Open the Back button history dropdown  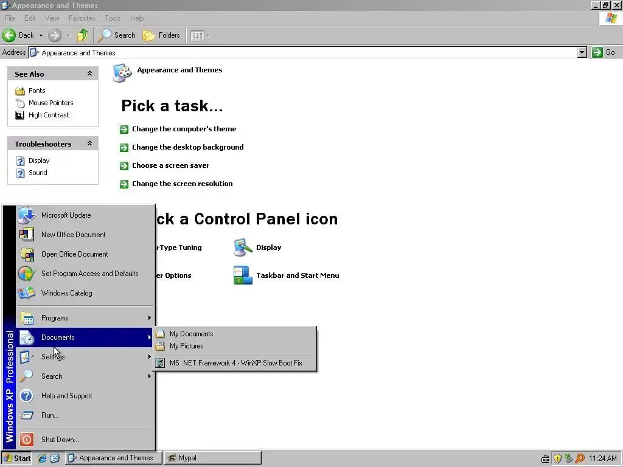click(x=41, y=36)
